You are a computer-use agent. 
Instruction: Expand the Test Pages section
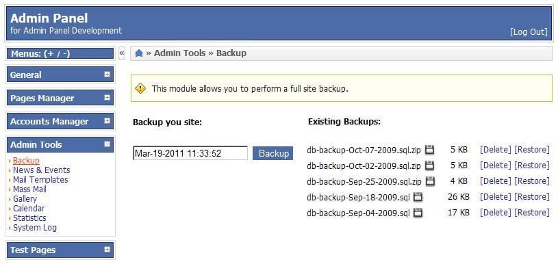coord(107,250)
